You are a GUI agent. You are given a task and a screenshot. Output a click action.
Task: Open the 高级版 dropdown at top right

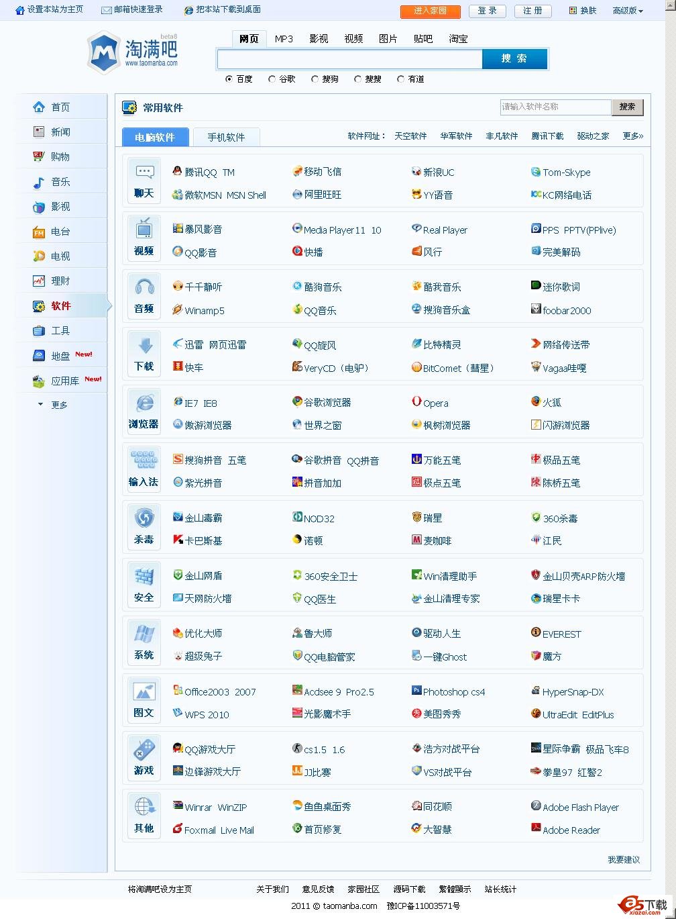point(628,11)
